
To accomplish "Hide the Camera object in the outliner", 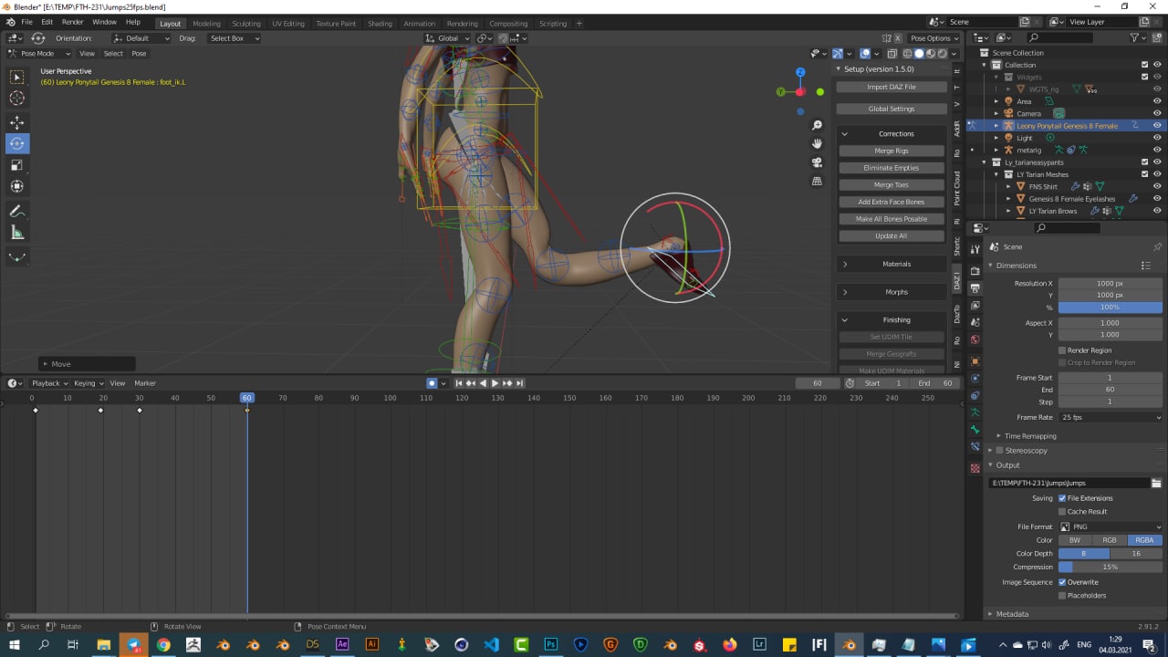I will pyautogui.click(x=1157, y=113).
